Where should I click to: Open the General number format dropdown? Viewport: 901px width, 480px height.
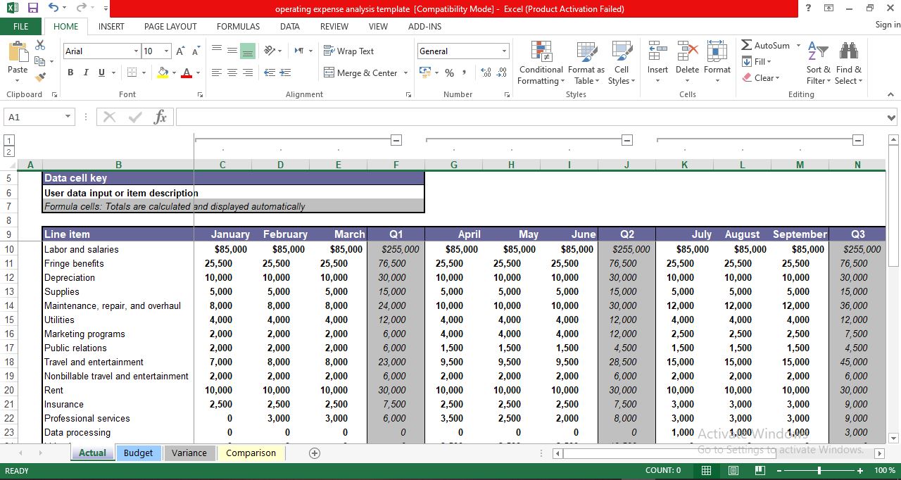coord(503,51)
